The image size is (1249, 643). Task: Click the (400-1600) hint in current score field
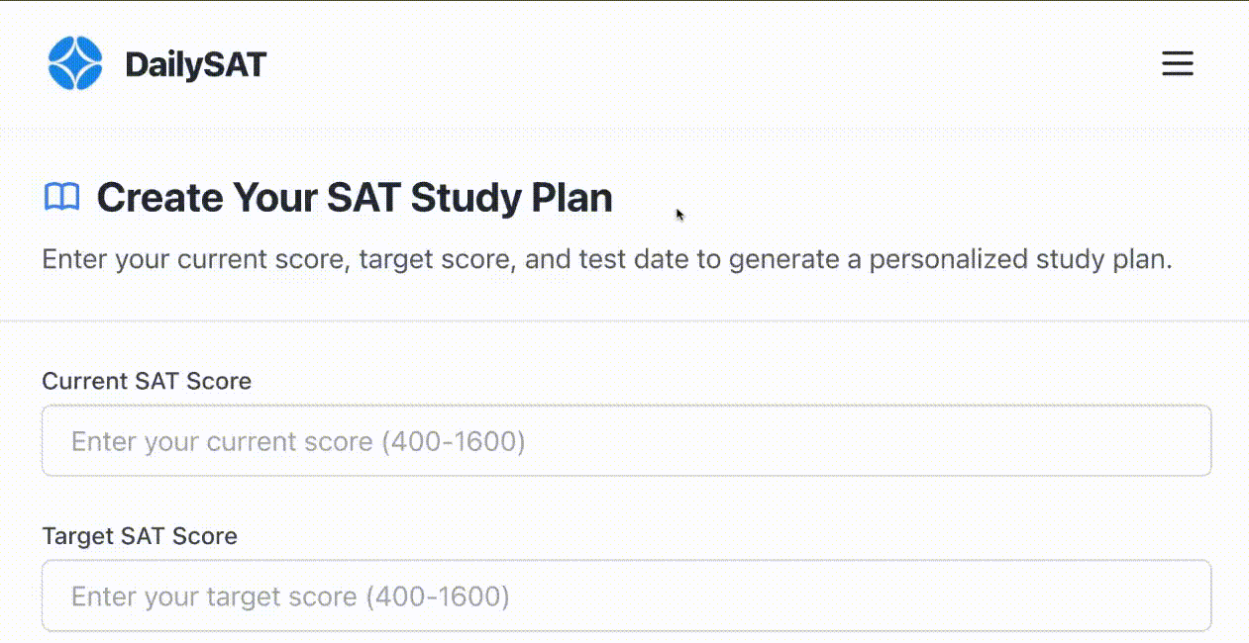point(454,441)
